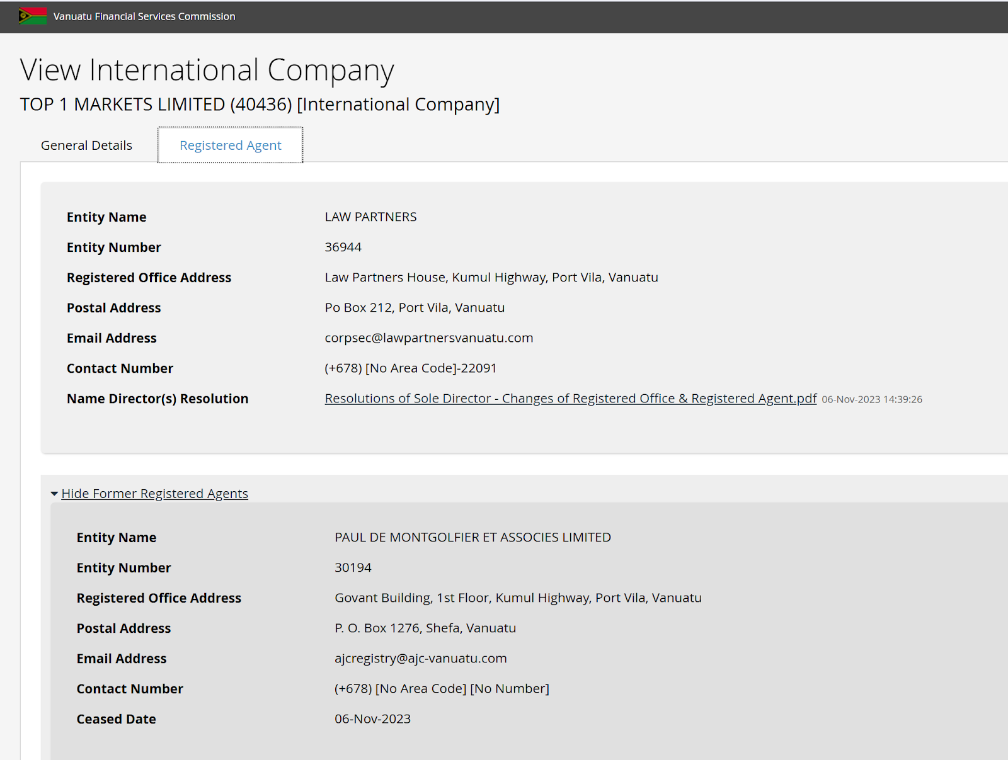1008x760 pixels.
Task: Click the PAUL DE MONTGOLFIER ET ASSOCIES LIMITED name
Action: (473, 537)
